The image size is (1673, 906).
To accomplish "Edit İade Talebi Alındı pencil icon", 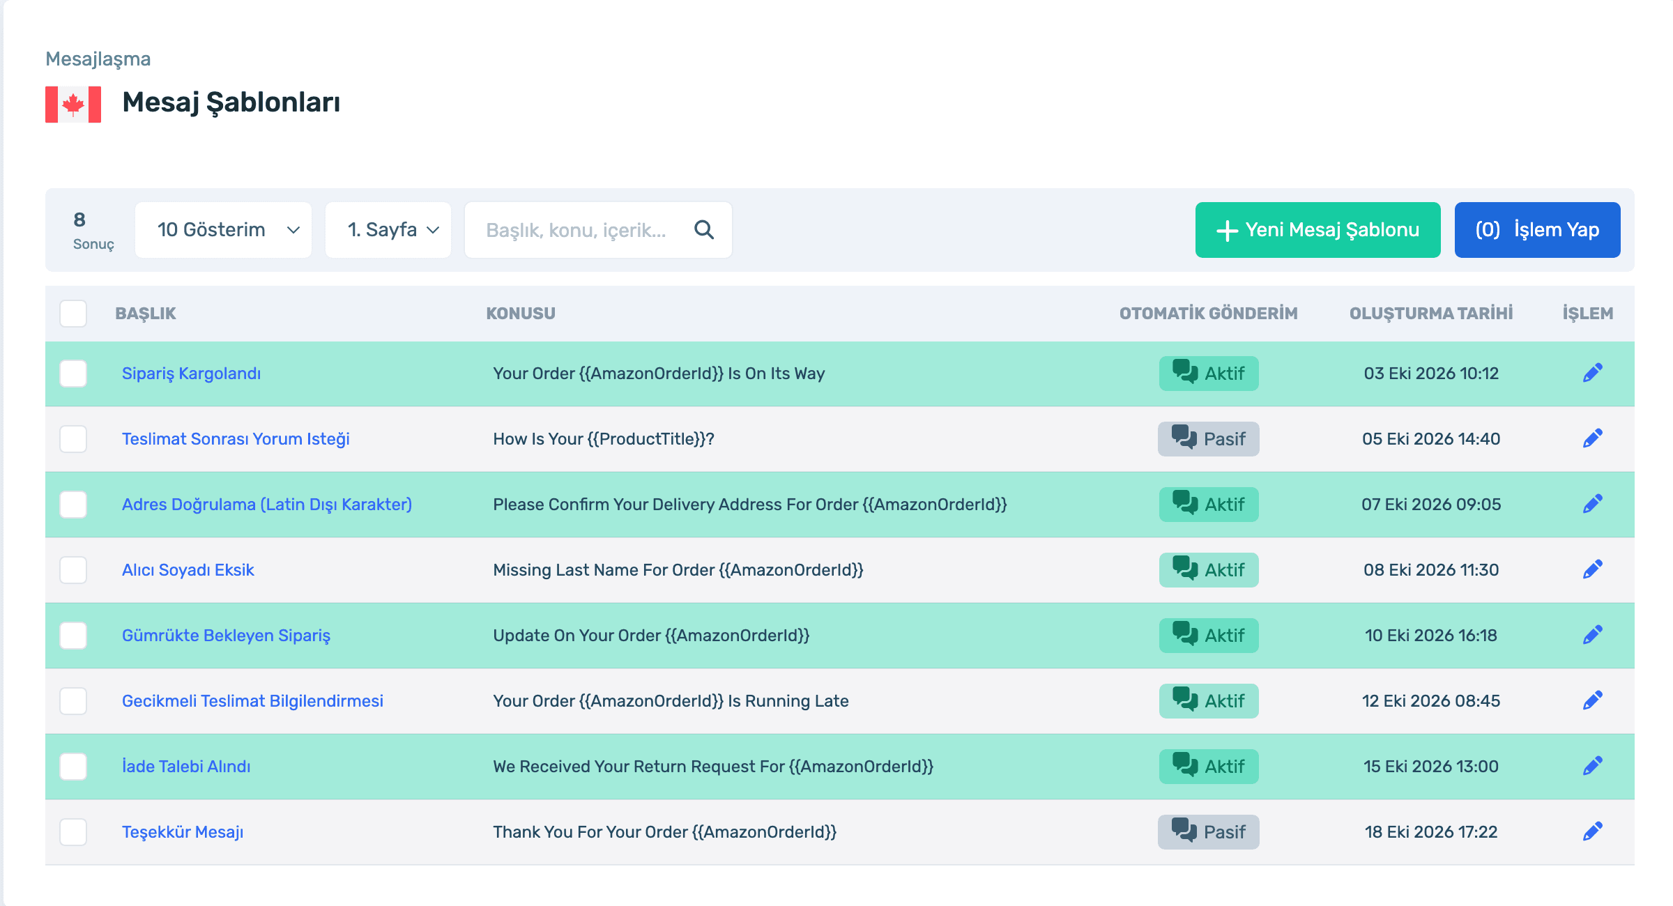I will 1592,766.
